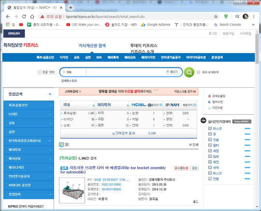The image size is (261, 211).
Task: Click the site warning 주의 요함 icon
Action: 42,16
